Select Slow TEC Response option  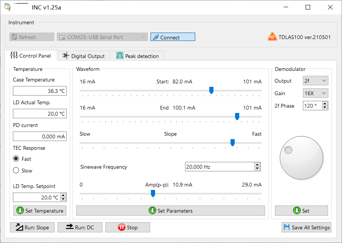click(16, 171)
